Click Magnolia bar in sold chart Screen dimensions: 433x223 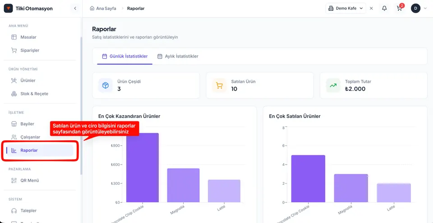(x=351, y=188)
